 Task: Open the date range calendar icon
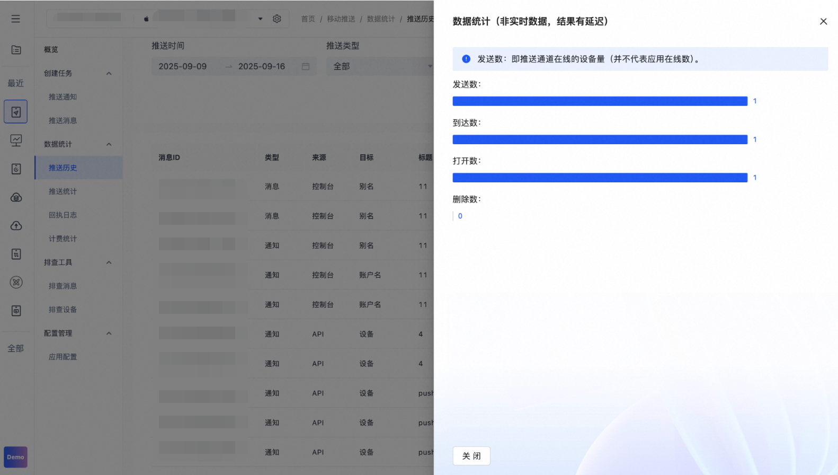pyautogui.click(x=306, y=66)
